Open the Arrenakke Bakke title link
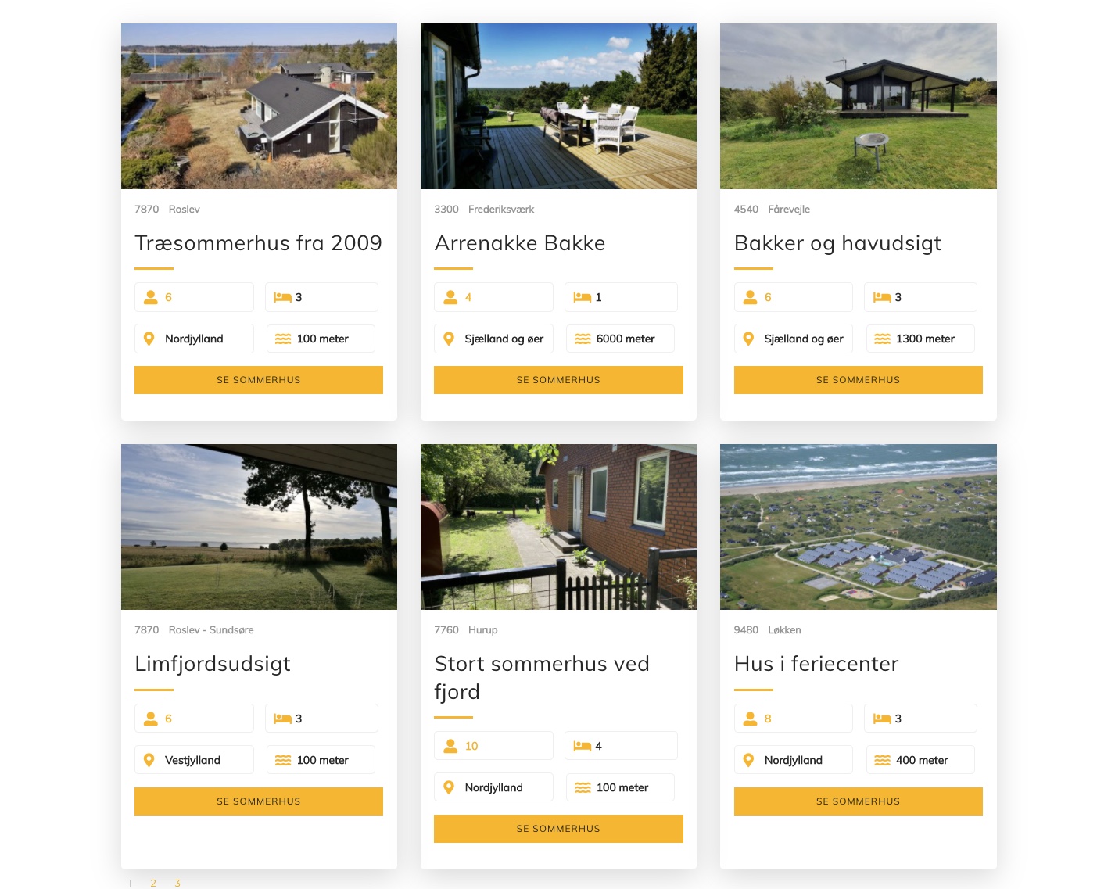The image size is (1097, 889). pos(520,243)
